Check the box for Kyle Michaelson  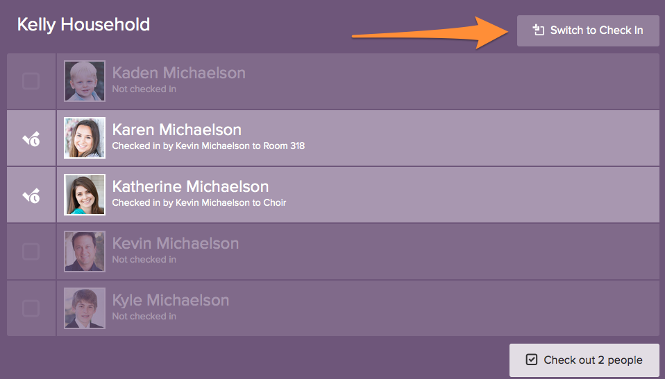(x=31, y=309)
